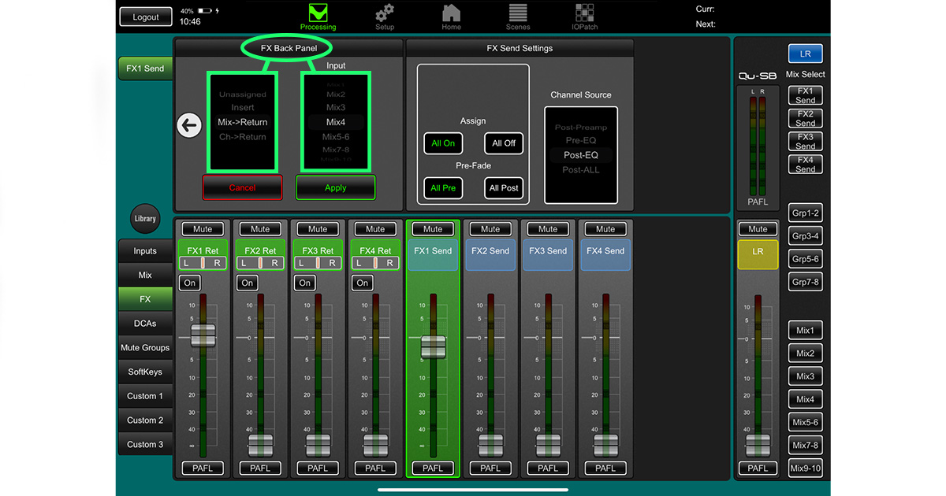Mute the FX3 Send channel
Viewport: 946px width, 496px height.
point(548,229)
